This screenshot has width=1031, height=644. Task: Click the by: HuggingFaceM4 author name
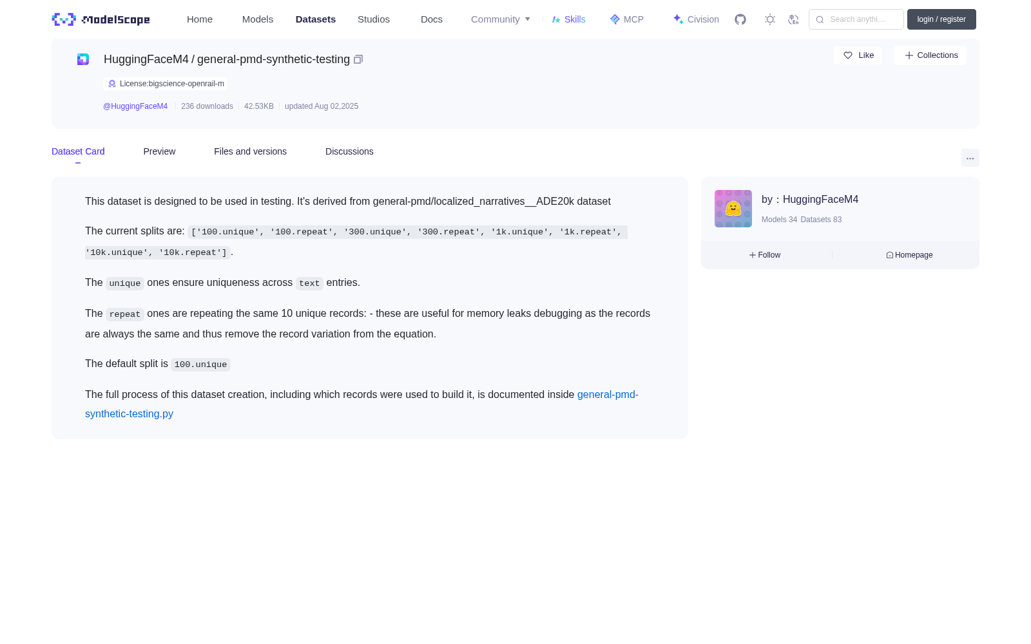[810, 200]
